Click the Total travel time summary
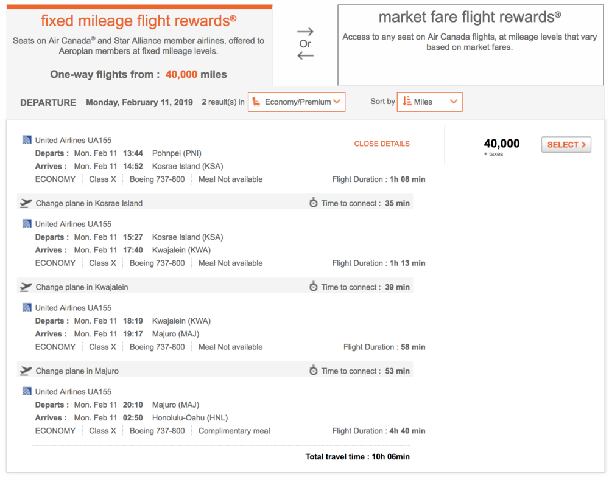The width and height of the screenshot is (609, 477). tap(357, 457)
